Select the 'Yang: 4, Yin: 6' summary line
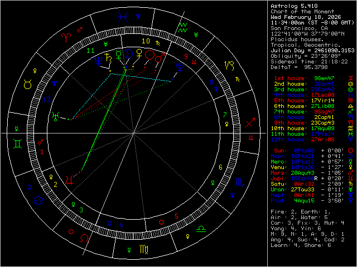 (x=296, y=229)
